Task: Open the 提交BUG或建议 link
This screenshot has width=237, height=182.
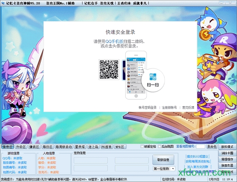Action: 197,156
